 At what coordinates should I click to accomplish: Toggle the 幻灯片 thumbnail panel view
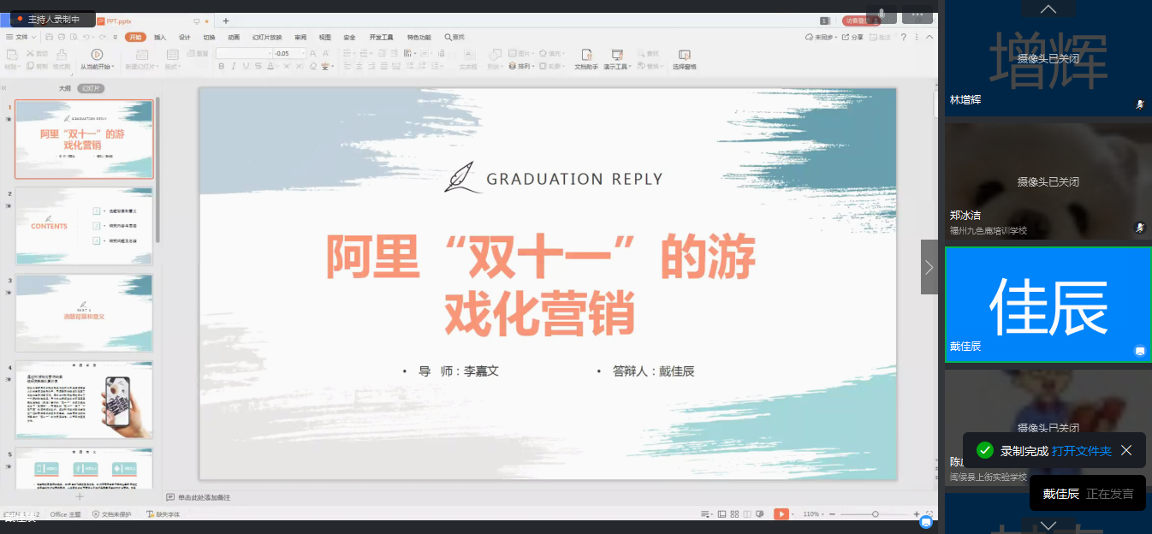91,88
